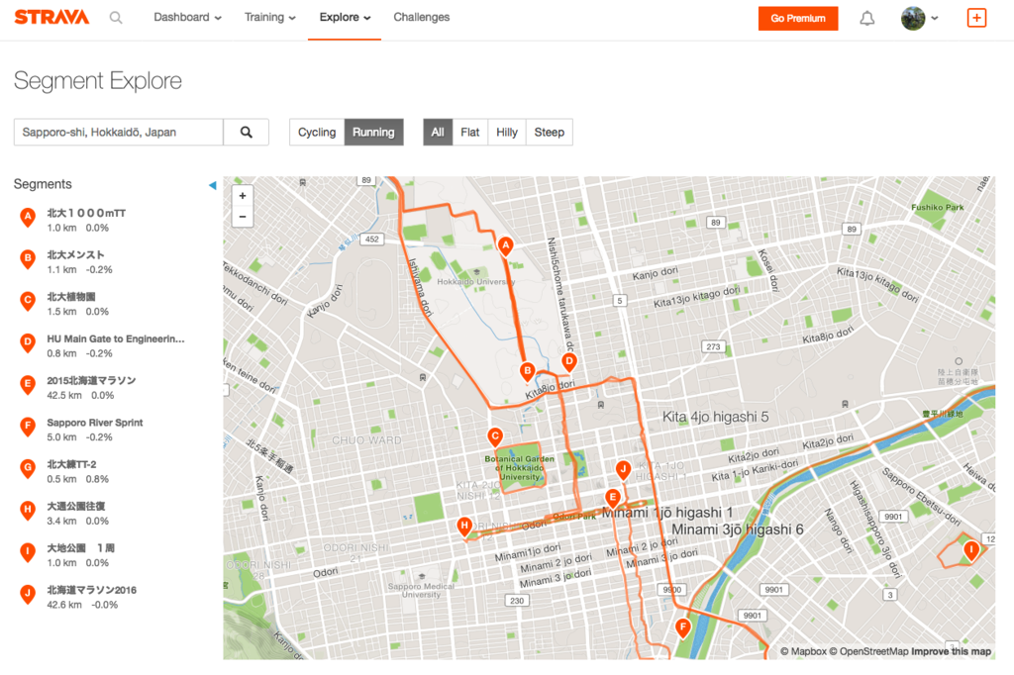Click the Strava logo

(51, 17)
